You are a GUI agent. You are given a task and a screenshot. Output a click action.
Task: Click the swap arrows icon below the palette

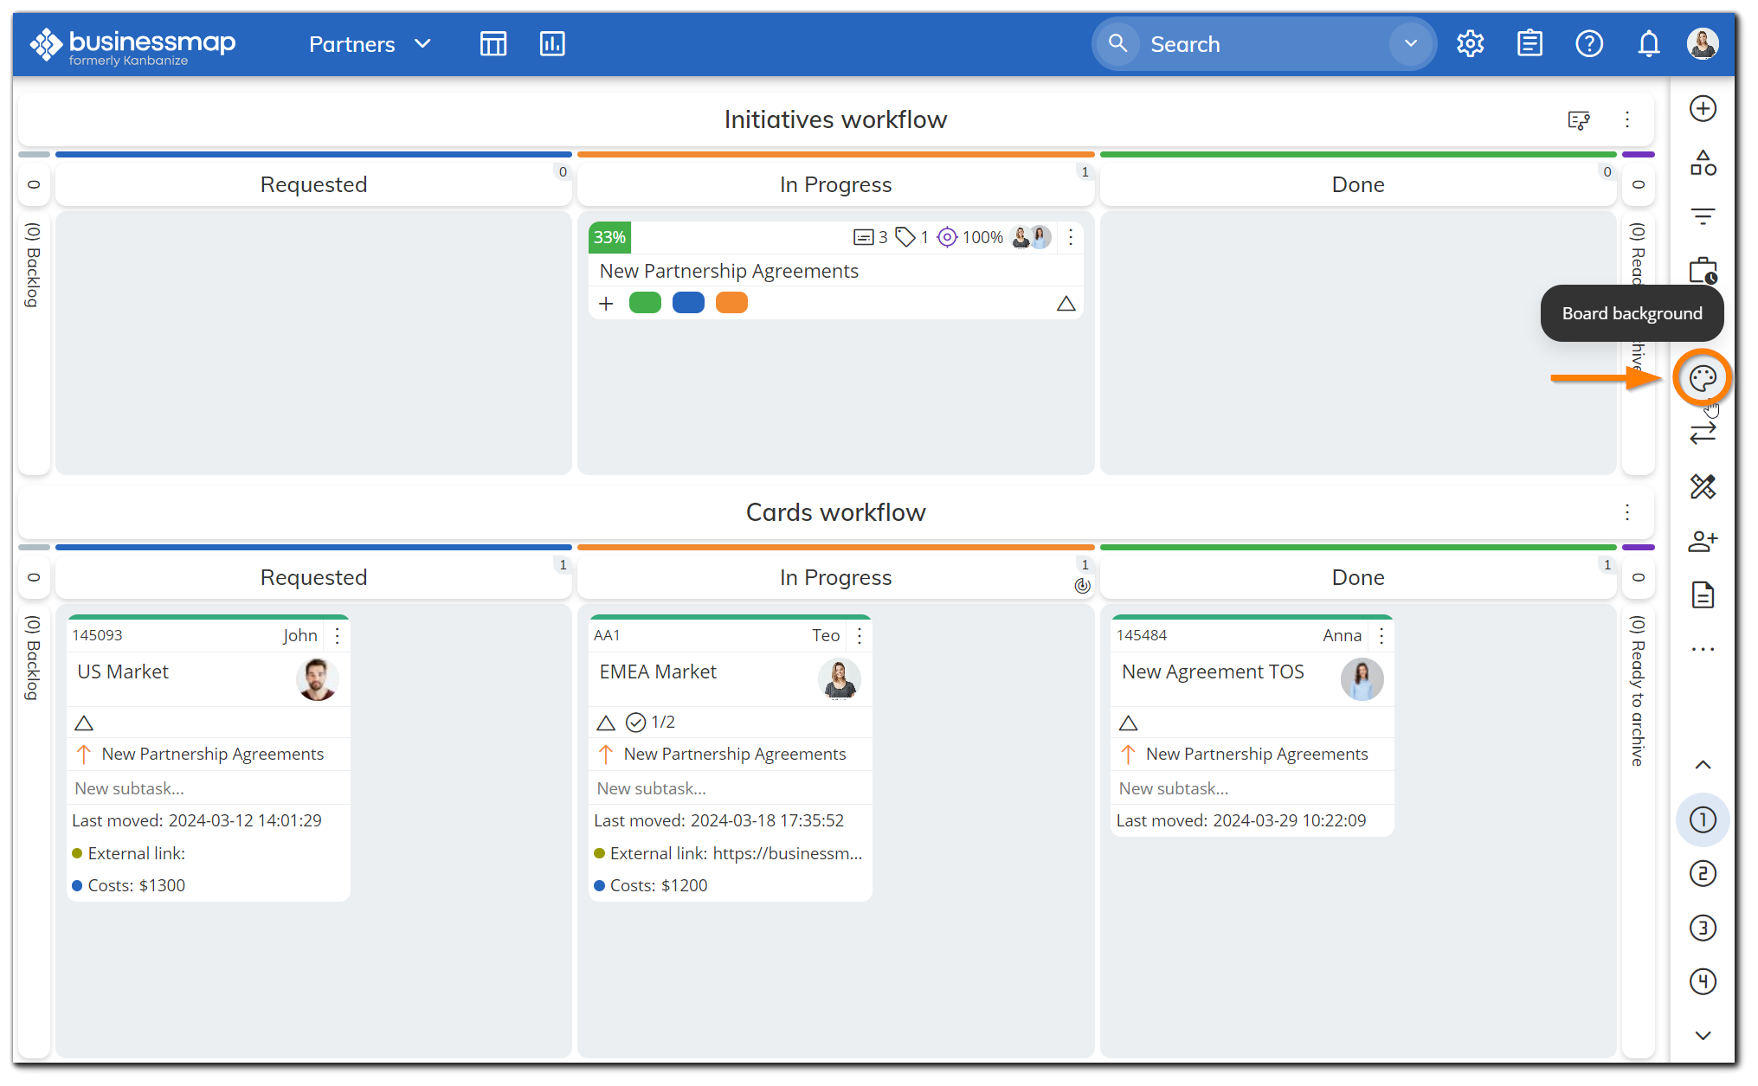pyautogui.click(x=1702, y=432)
